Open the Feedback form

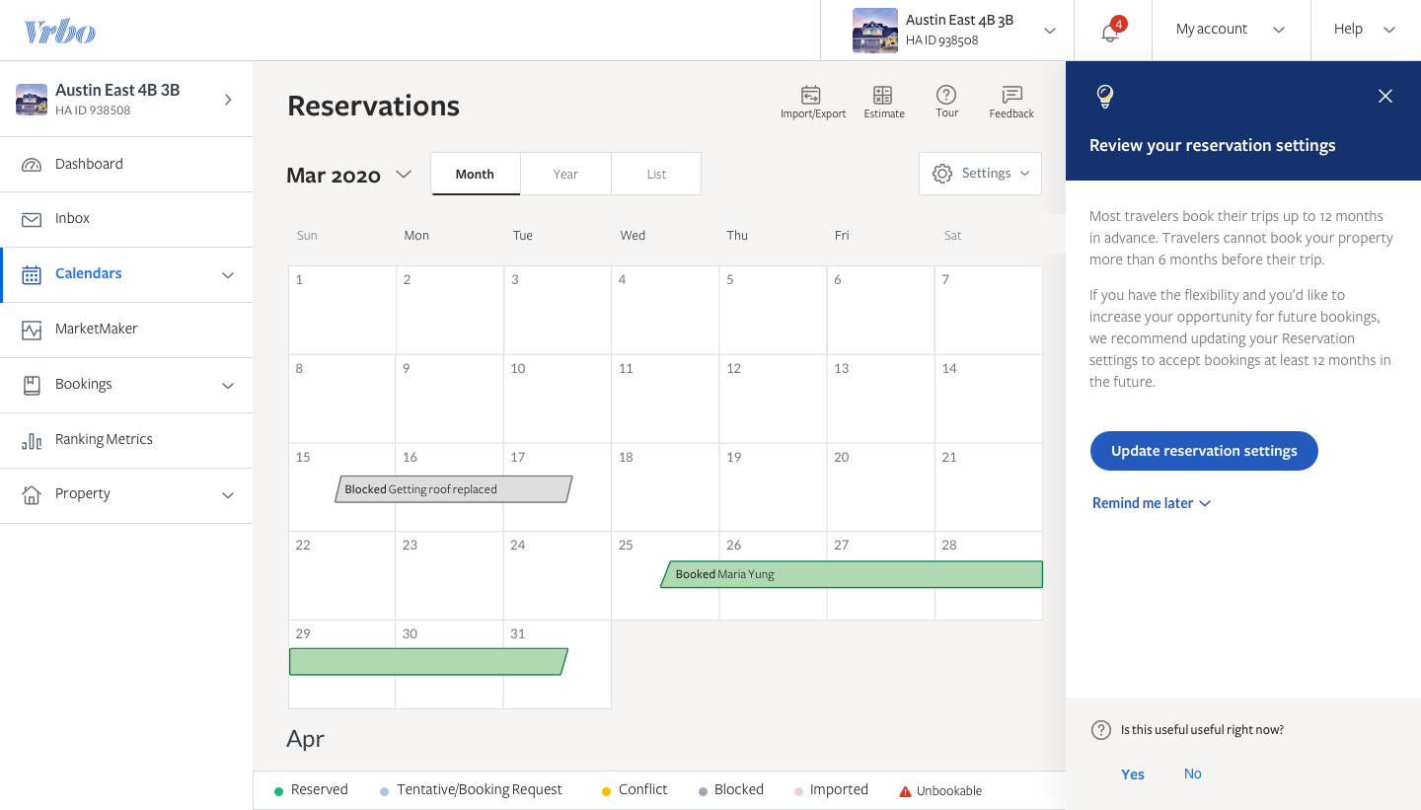click(1011, 103)
